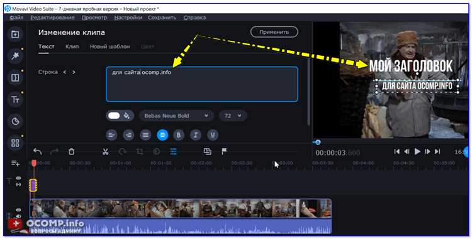This screenshot has width=472, height=239.
Task: Click the 00:00:03.600 timecode display
Action: (338, 152)
